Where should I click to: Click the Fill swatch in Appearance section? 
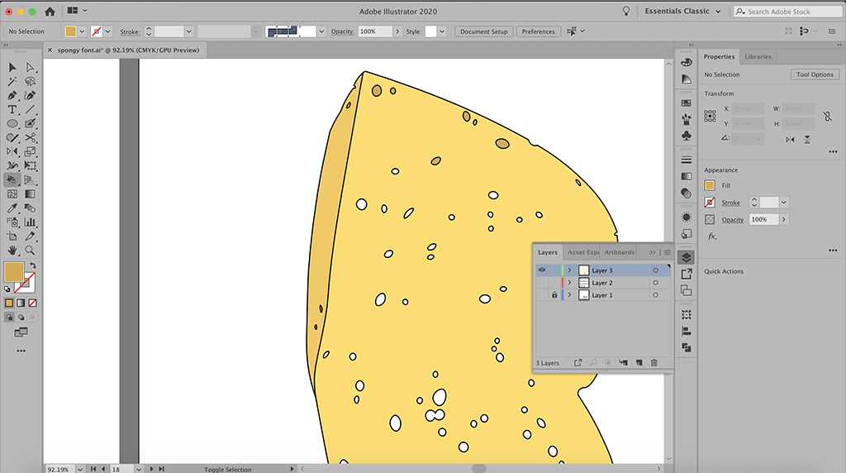(x=710, y=185)
